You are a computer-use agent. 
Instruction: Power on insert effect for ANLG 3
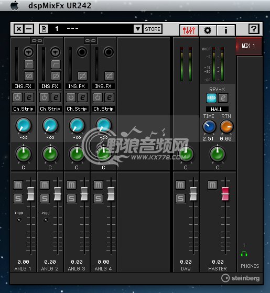71,97
